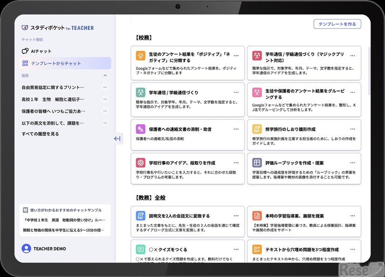Open 説明文を2人の会話文に変換する template
This screenshot has height=277, width=385.
188,222
